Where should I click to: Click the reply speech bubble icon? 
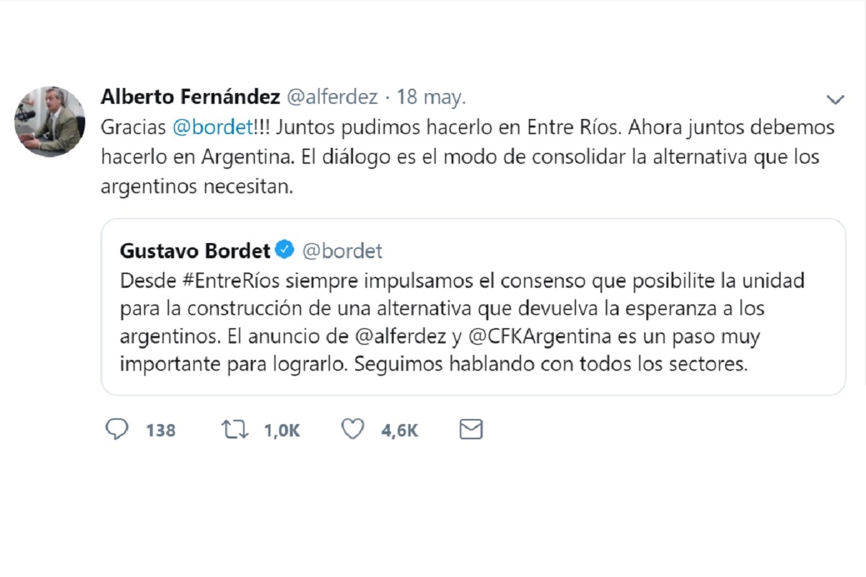click(116, 430)
